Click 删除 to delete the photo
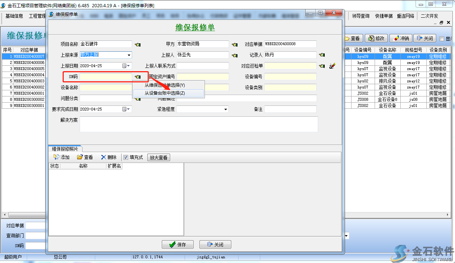Screen dimensions: 455x263 [x=109, y=158]
